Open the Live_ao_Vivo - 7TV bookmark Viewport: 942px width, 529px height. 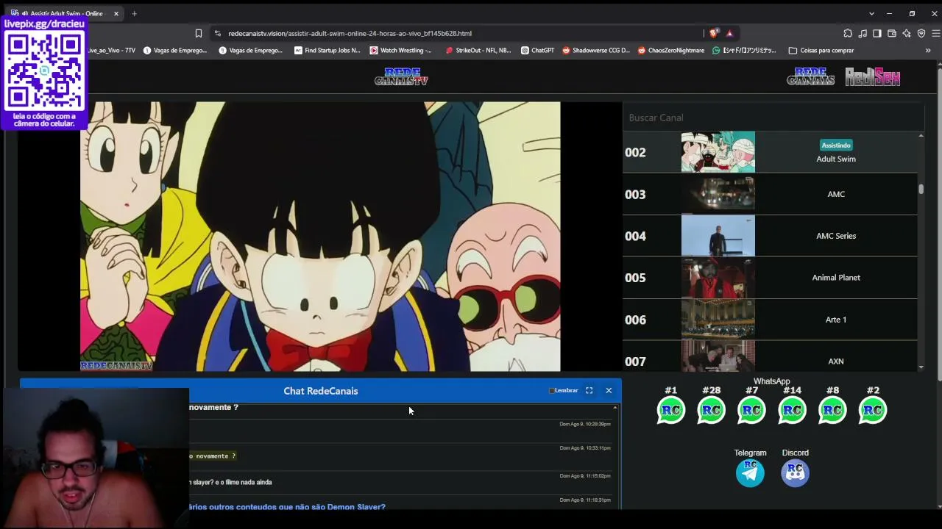(x=111, y=51)
